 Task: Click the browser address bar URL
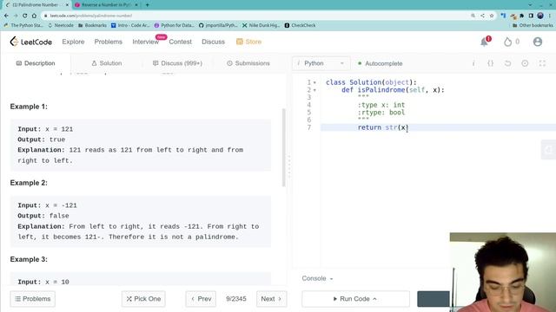point(90,16)
